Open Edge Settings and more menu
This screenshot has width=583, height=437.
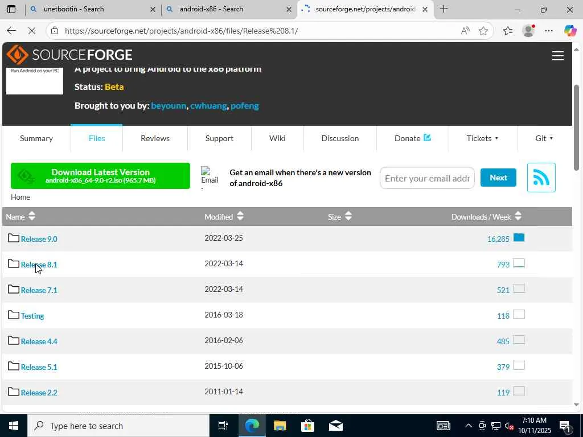(x=549, y=31)
